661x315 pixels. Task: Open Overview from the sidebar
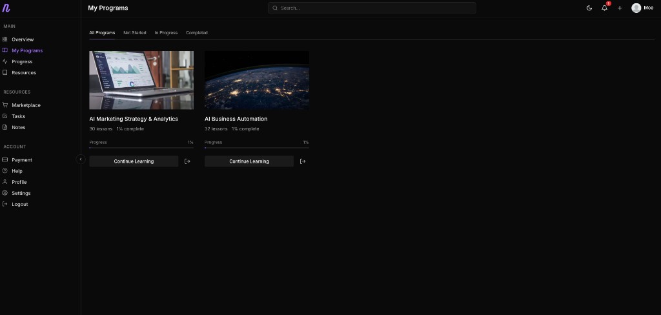point(23,39)
